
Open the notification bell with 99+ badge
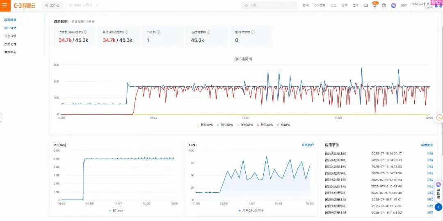coord(374,5)
